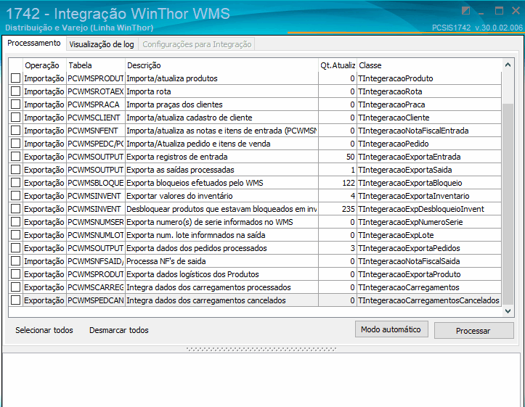Image resolution: width=525 pixels, height=407 pixels.
Task: Check the Importa/atualiza produtos row checkbox
Action: 15,78
